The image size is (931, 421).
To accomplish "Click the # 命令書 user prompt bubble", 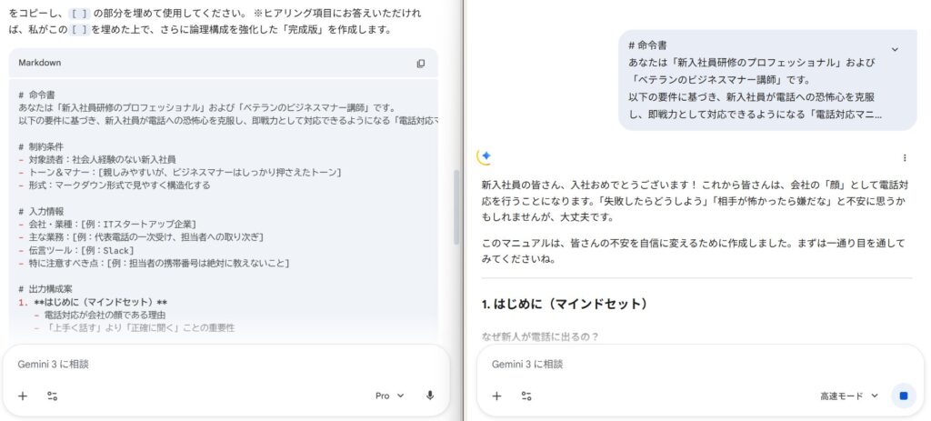I will pyautogui.click(x=755, y=82).
